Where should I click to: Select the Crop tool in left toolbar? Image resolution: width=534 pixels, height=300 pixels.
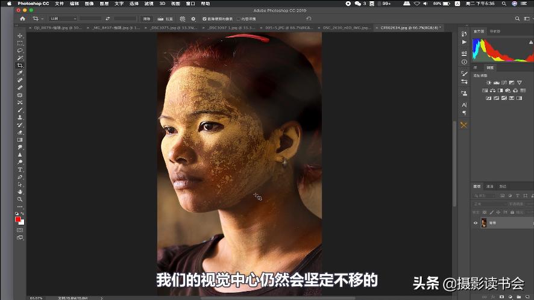coord(20,66)
